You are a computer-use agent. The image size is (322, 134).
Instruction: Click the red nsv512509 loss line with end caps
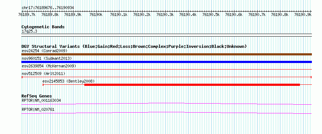coord(166,77)
